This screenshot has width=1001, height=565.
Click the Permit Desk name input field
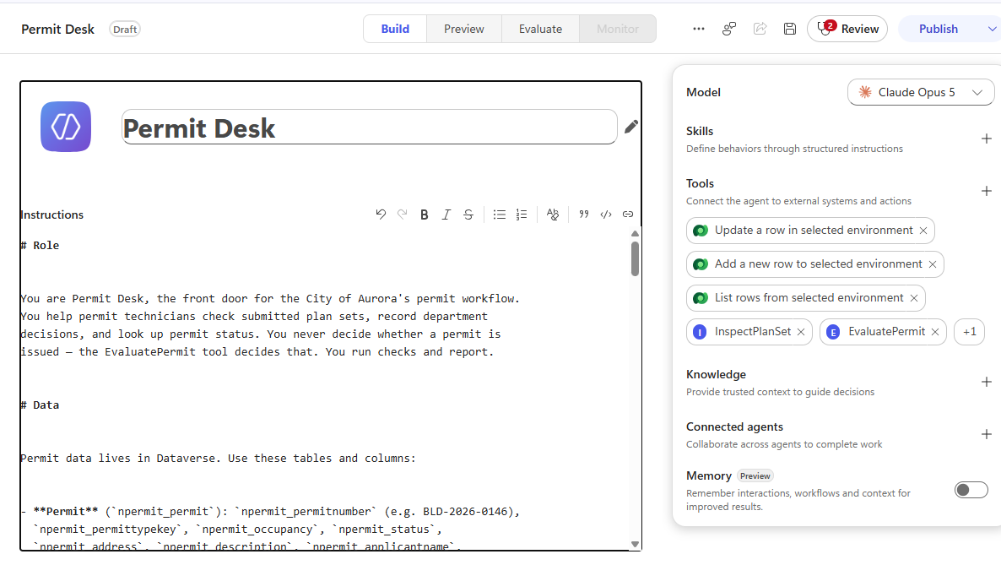point(370,128)
